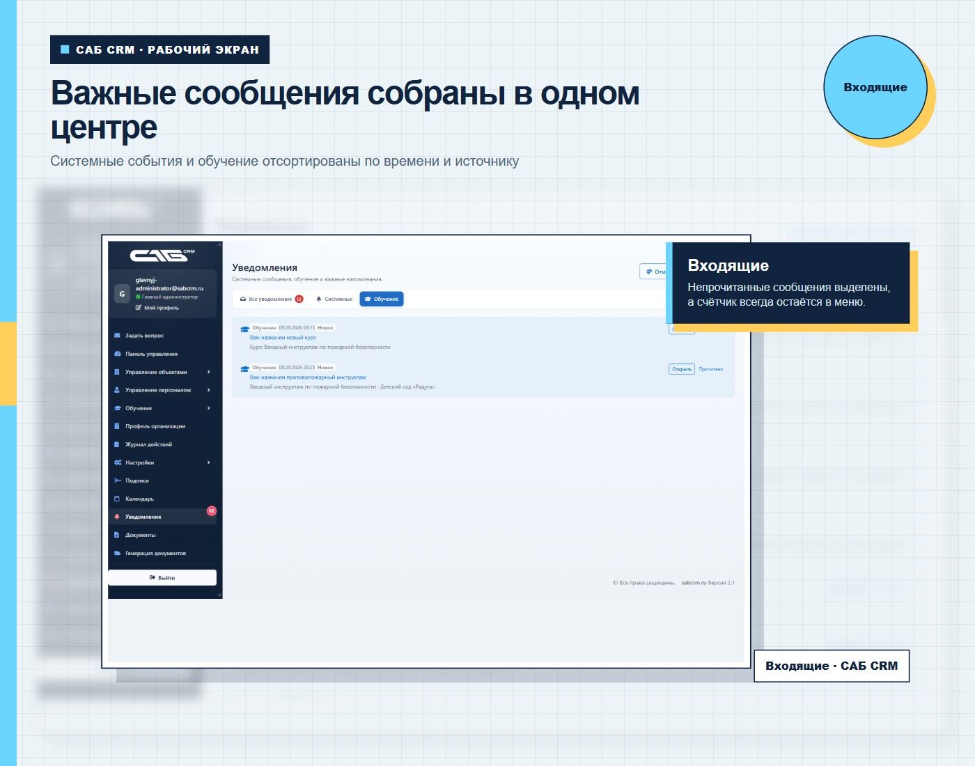Click the red 12 badge on Уведомления
The height and width of the screenshot is (766, 975).
[212, 511]
